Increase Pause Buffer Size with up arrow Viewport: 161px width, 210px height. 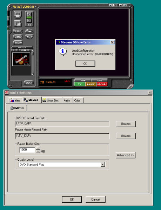pos(38,148)
